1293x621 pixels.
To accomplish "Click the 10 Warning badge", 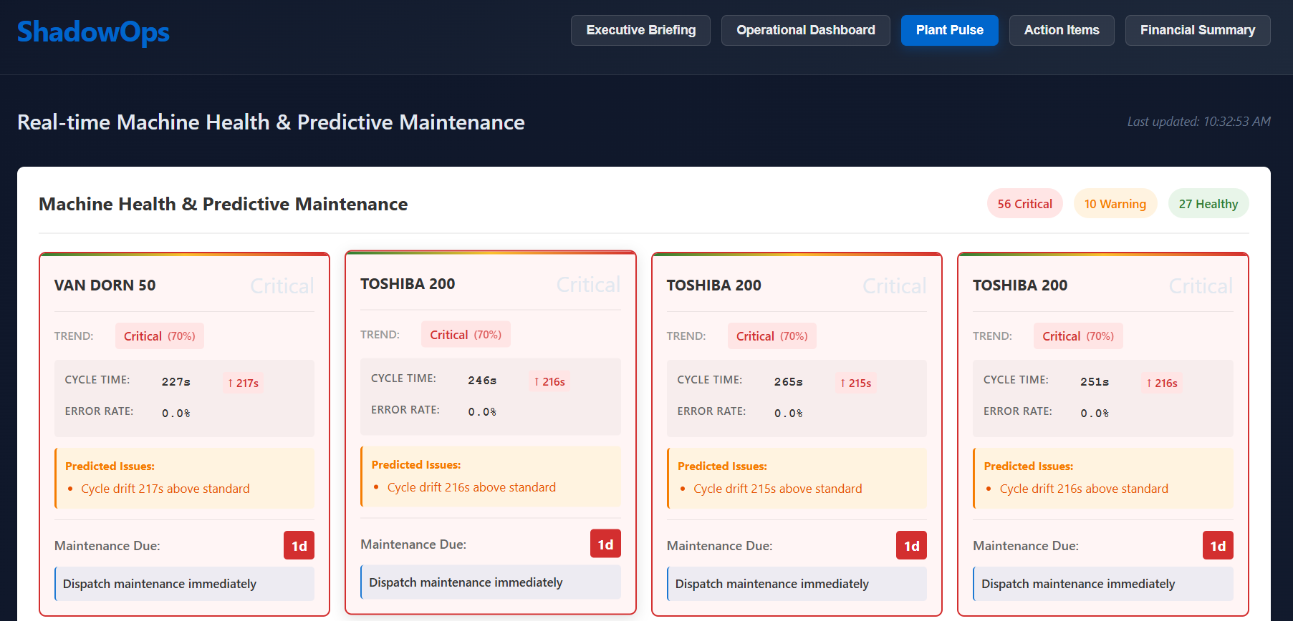I will tap(1115, 204).
